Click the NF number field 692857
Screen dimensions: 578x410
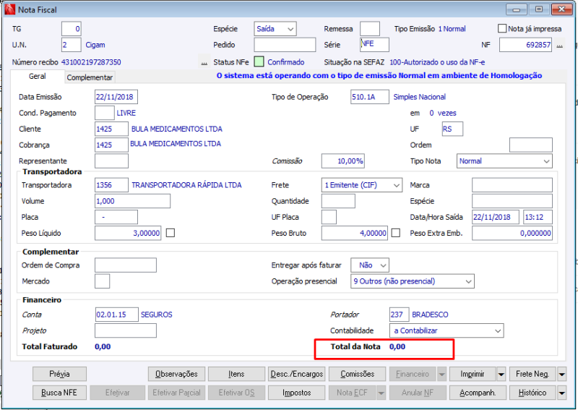525,45
